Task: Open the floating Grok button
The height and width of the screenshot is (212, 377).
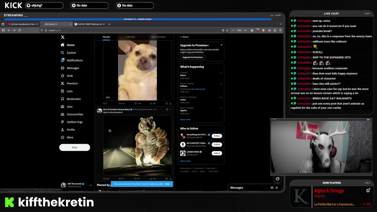Action: (x=277, y=179)
